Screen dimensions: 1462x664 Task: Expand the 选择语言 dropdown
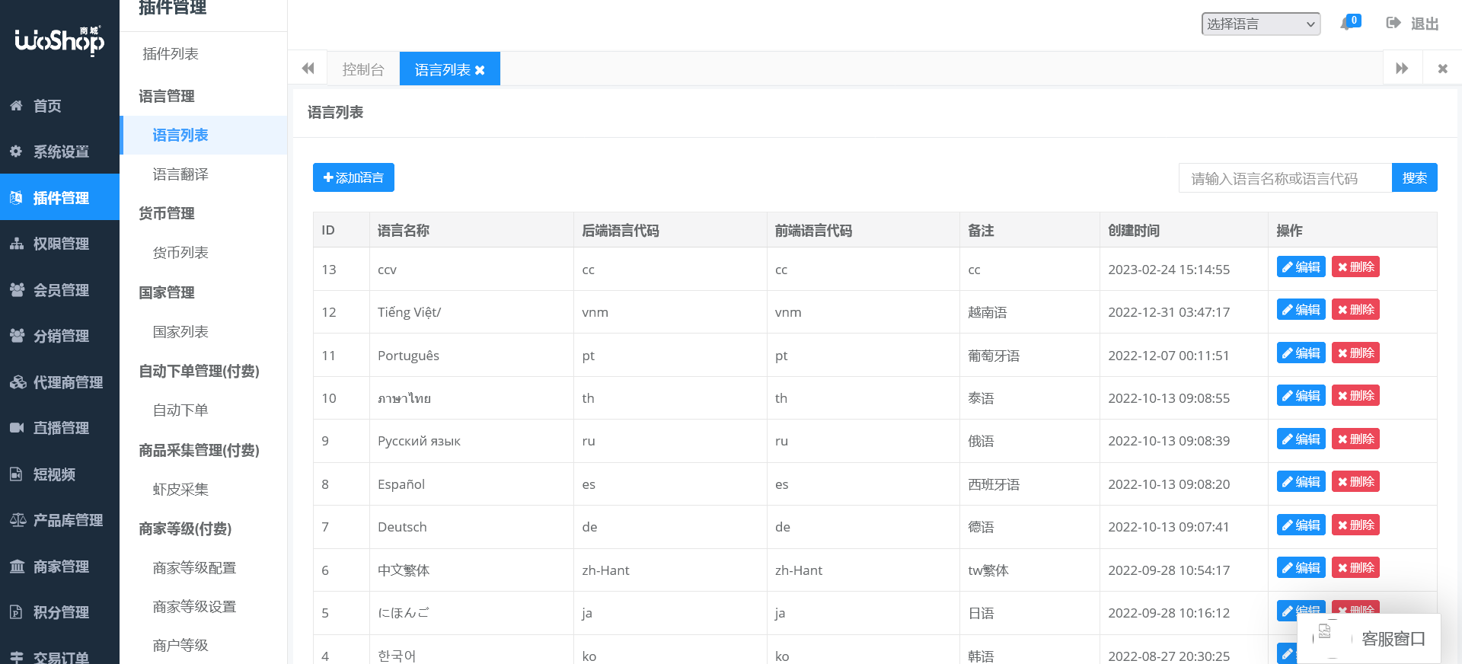1261,24
